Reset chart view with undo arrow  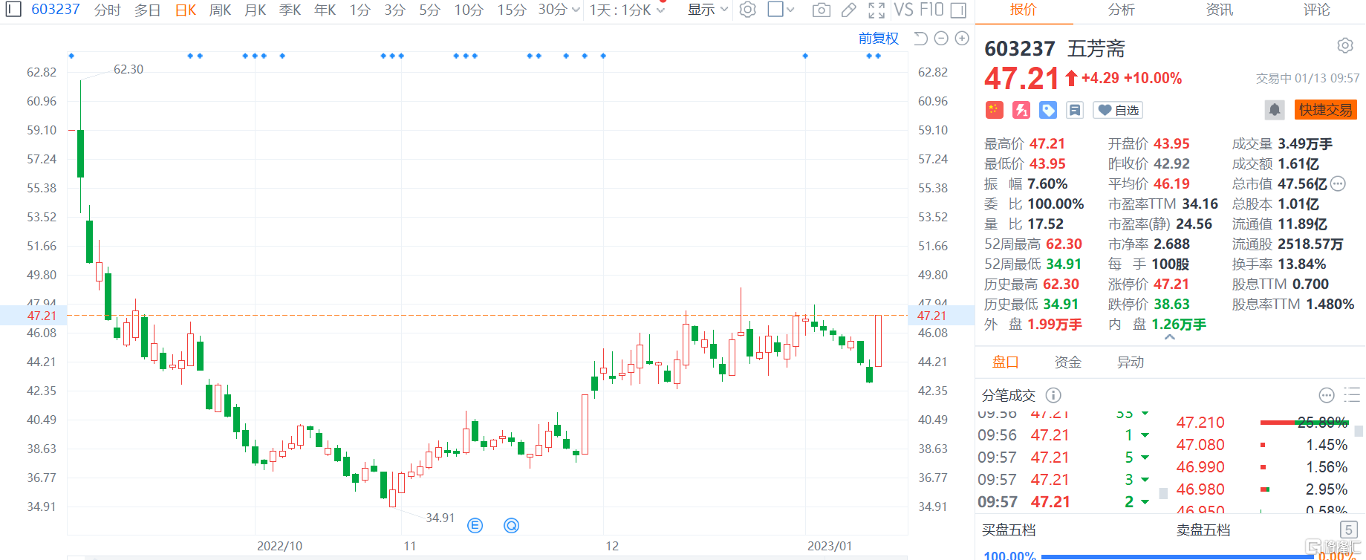920,39
